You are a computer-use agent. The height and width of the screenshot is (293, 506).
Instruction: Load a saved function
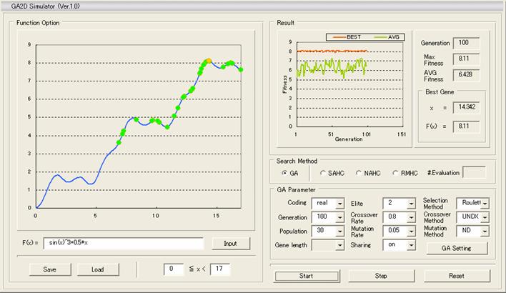pos(98,269)
